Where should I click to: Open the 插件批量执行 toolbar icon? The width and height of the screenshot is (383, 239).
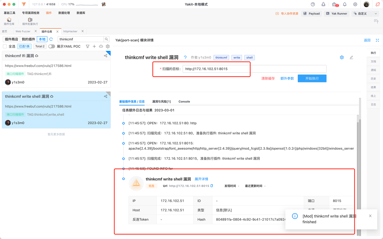click(x=30, y=22)
